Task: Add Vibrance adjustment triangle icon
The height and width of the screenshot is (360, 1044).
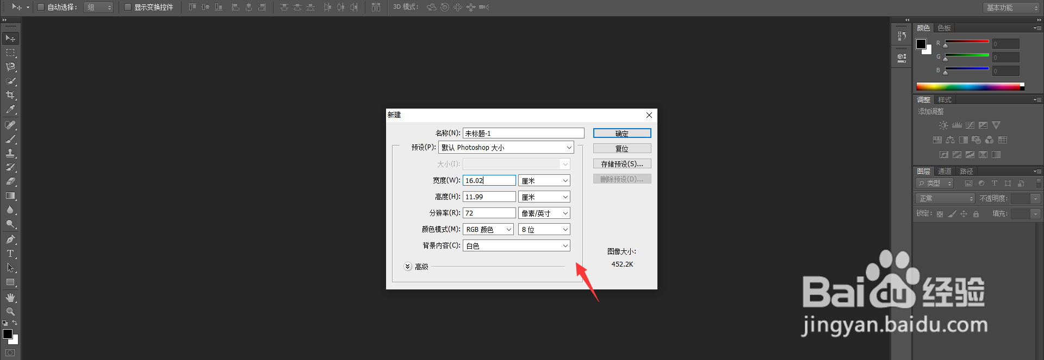Action: [996, 125]
